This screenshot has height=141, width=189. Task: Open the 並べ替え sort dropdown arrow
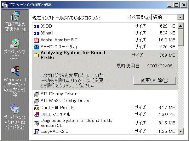(180, 18)
